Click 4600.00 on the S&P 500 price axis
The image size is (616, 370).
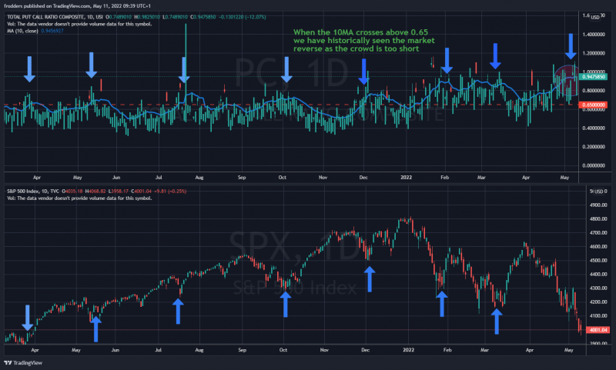pyautogui.click(x=598, y=247)
